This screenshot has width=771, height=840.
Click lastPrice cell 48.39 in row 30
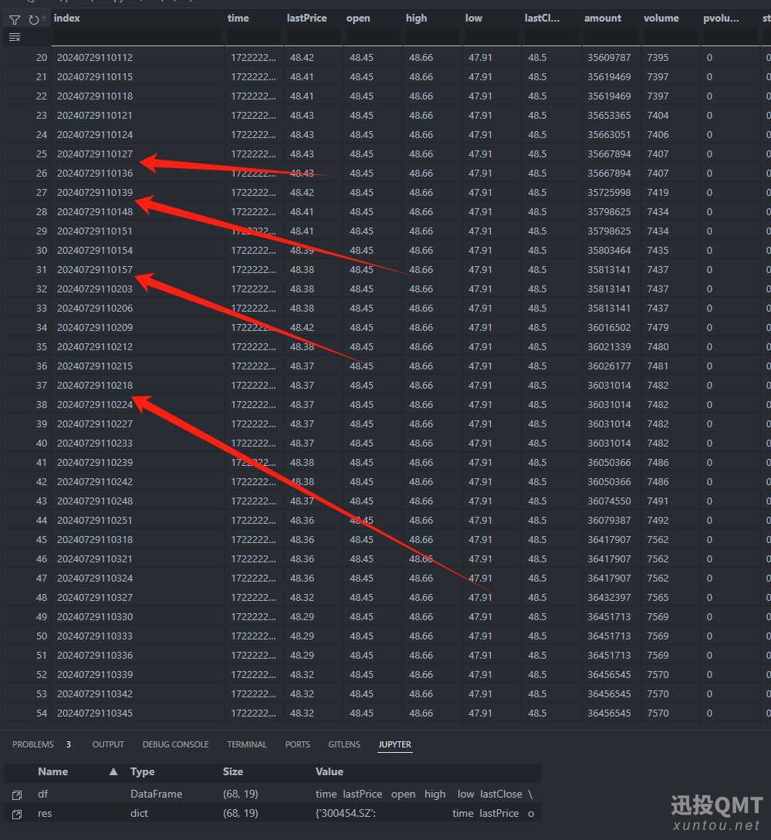point(302,250)
